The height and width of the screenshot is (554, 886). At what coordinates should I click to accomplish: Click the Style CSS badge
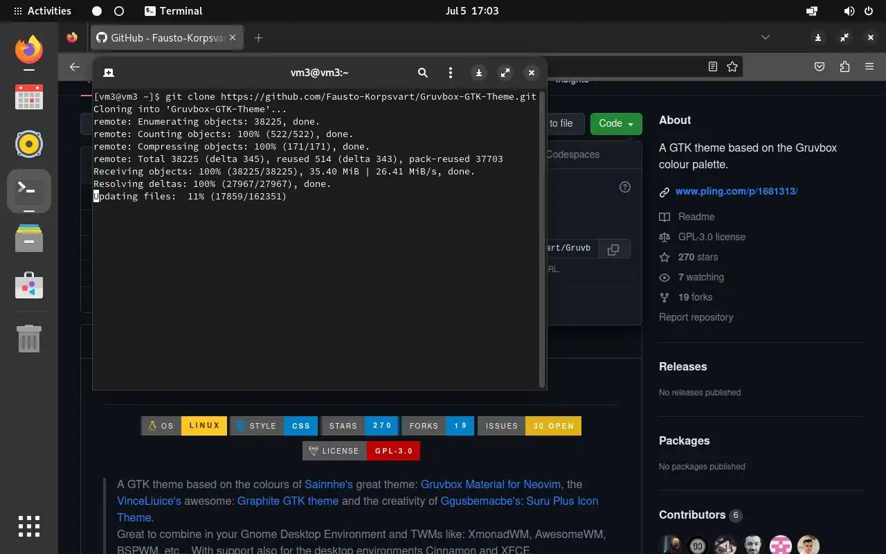pyautogui.click(x=273, y=426)
